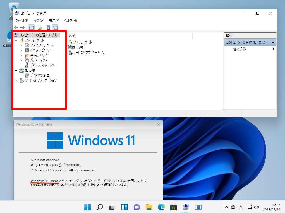Click the winver taskbar icon
285x213 pixels.
click(198, 207)
